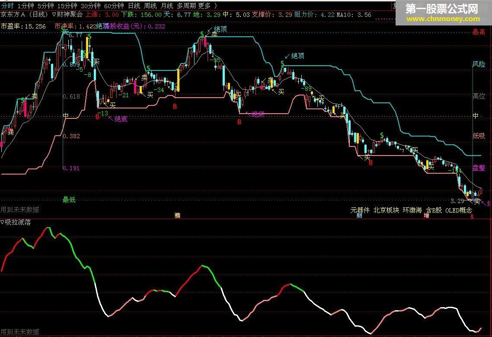The width and height of the screenshot is (492, 337).
Task: Click the 低吸 zone label
Action: coord(479,136)
